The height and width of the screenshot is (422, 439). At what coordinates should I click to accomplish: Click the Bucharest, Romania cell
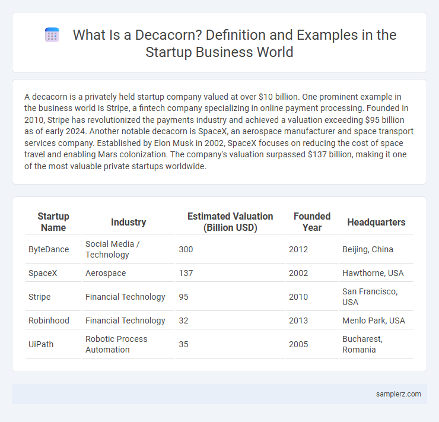pyautogui.click(x=376, y=344)
